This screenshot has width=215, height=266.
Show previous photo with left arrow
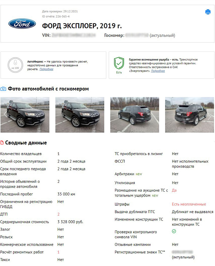click(5, 114)
